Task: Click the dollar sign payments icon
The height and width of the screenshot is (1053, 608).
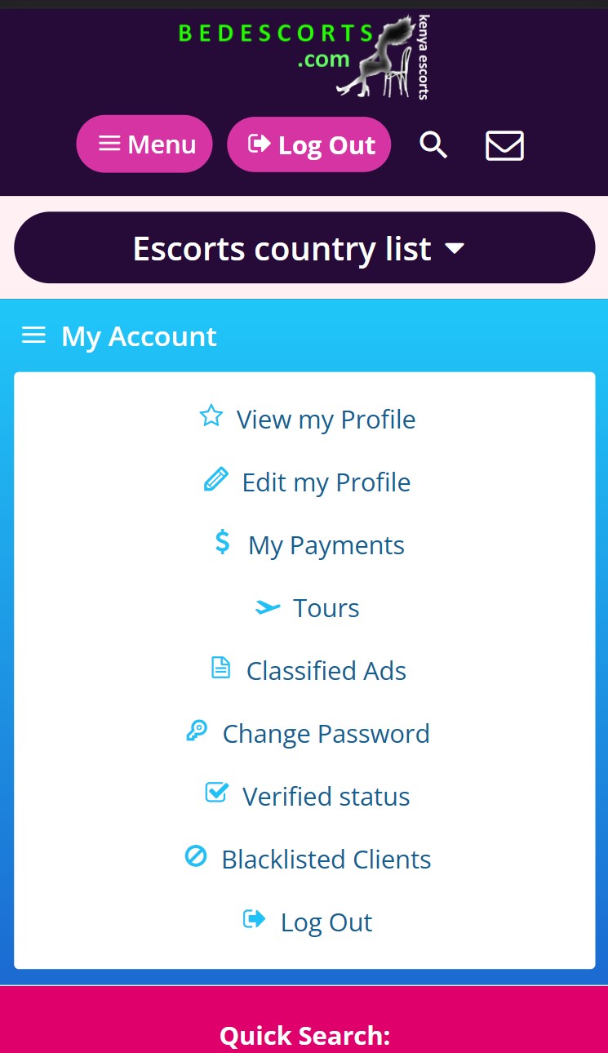Action: coord(222,542)
